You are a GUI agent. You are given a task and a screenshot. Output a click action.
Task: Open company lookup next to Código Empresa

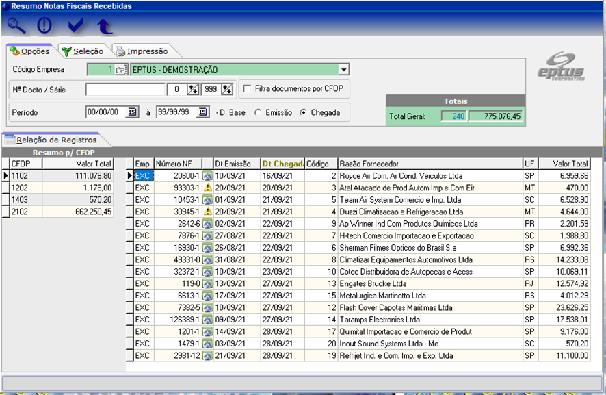121,70
